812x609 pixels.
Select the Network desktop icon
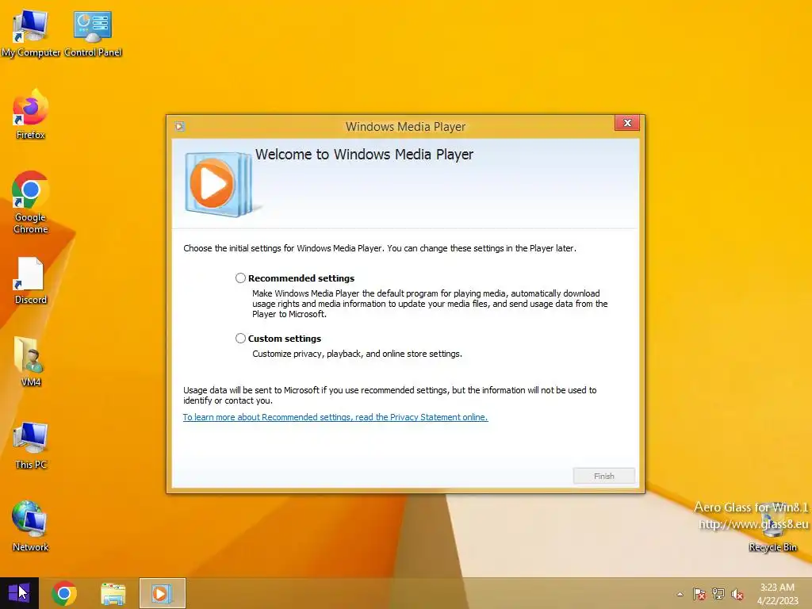(30, 527)
